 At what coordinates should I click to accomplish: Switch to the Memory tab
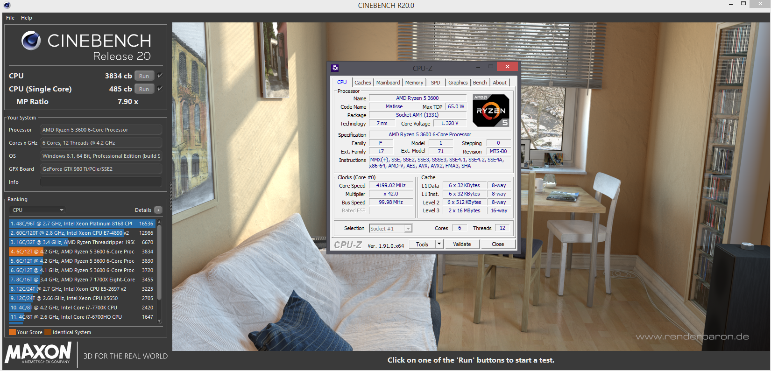(414, 83)
